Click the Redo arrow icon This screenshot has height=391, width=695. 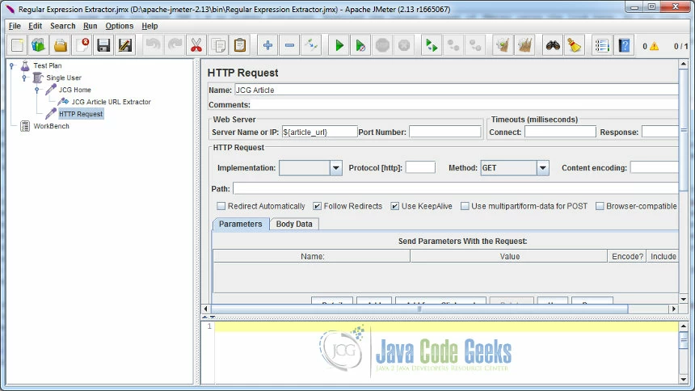tap(175, 45)
